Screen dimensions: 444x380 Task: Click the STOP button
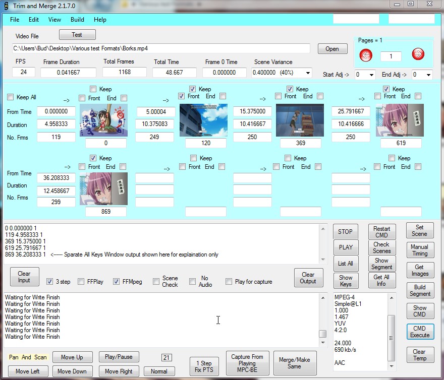pyautogui.click(x=346, y=232)
